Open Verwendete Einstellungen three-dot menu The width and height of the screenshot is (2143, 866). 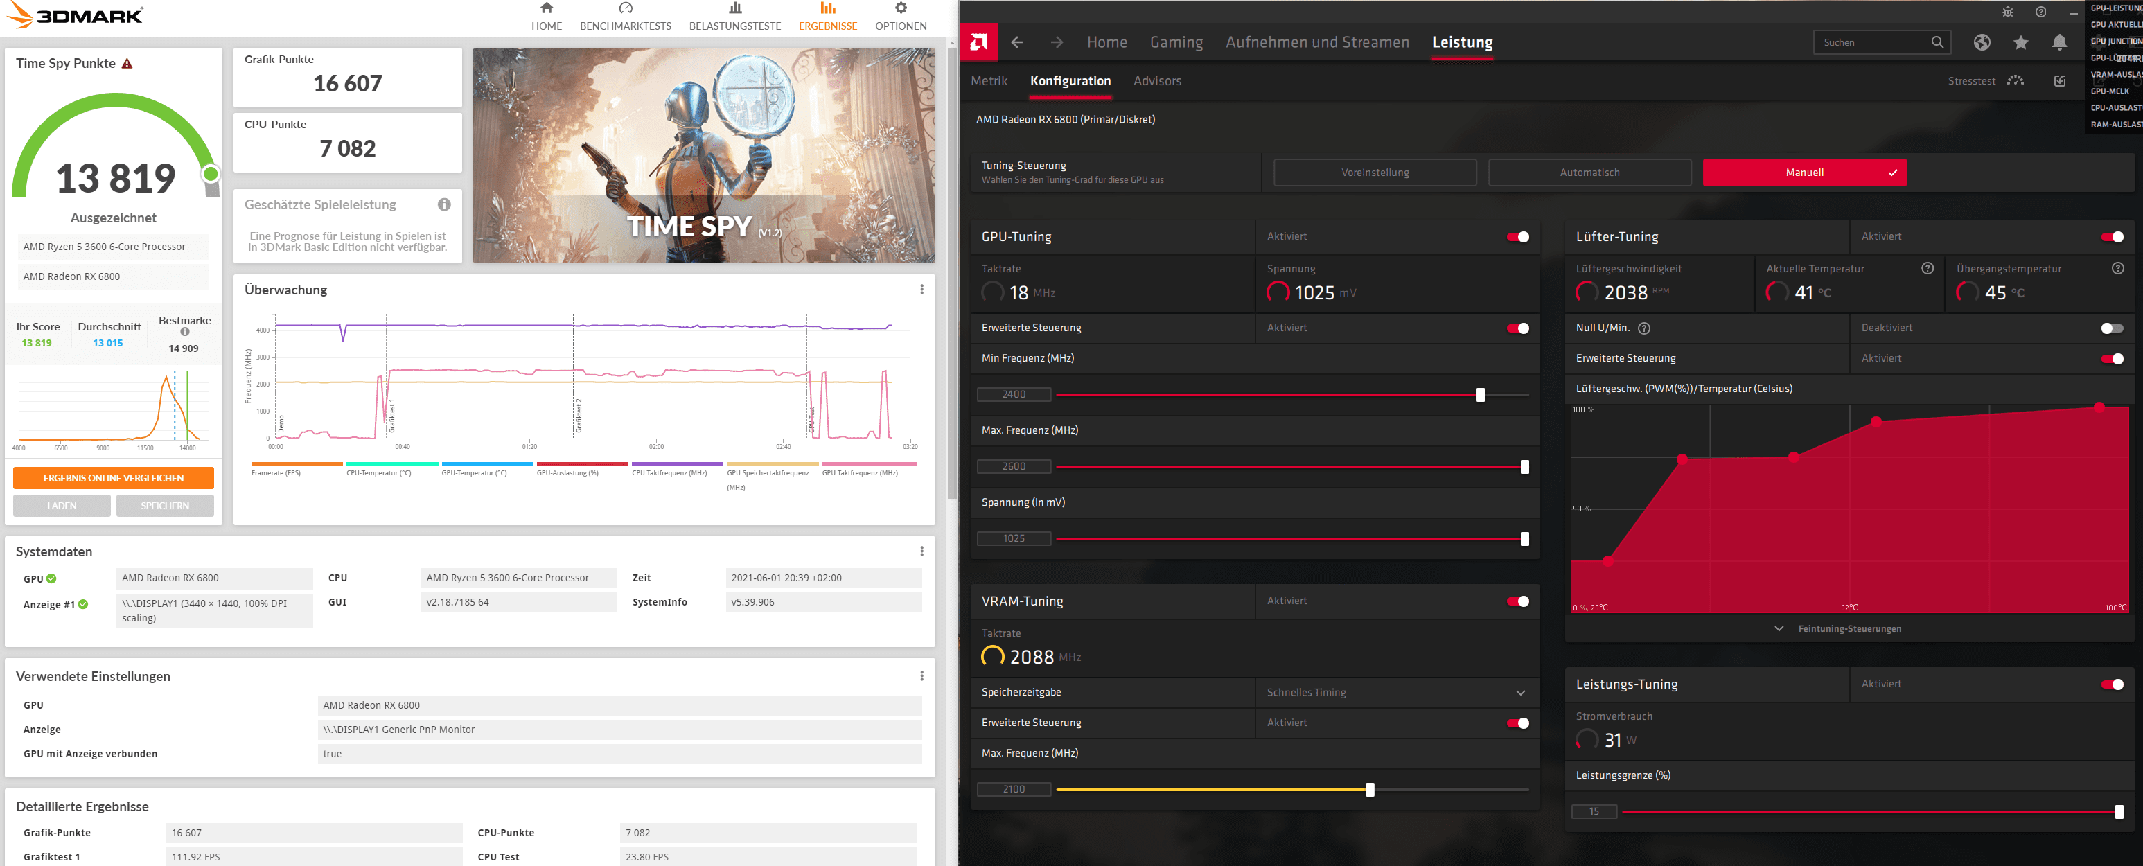click(921, 676)
